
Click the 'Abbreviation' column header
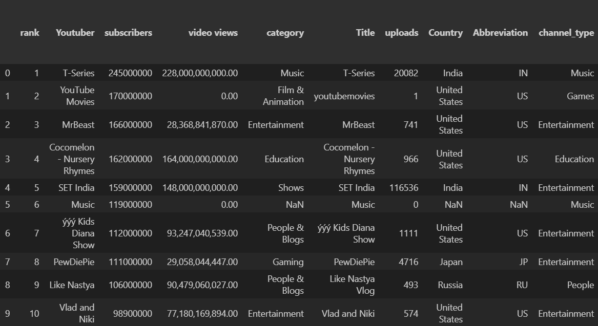[x=500, y=33]
